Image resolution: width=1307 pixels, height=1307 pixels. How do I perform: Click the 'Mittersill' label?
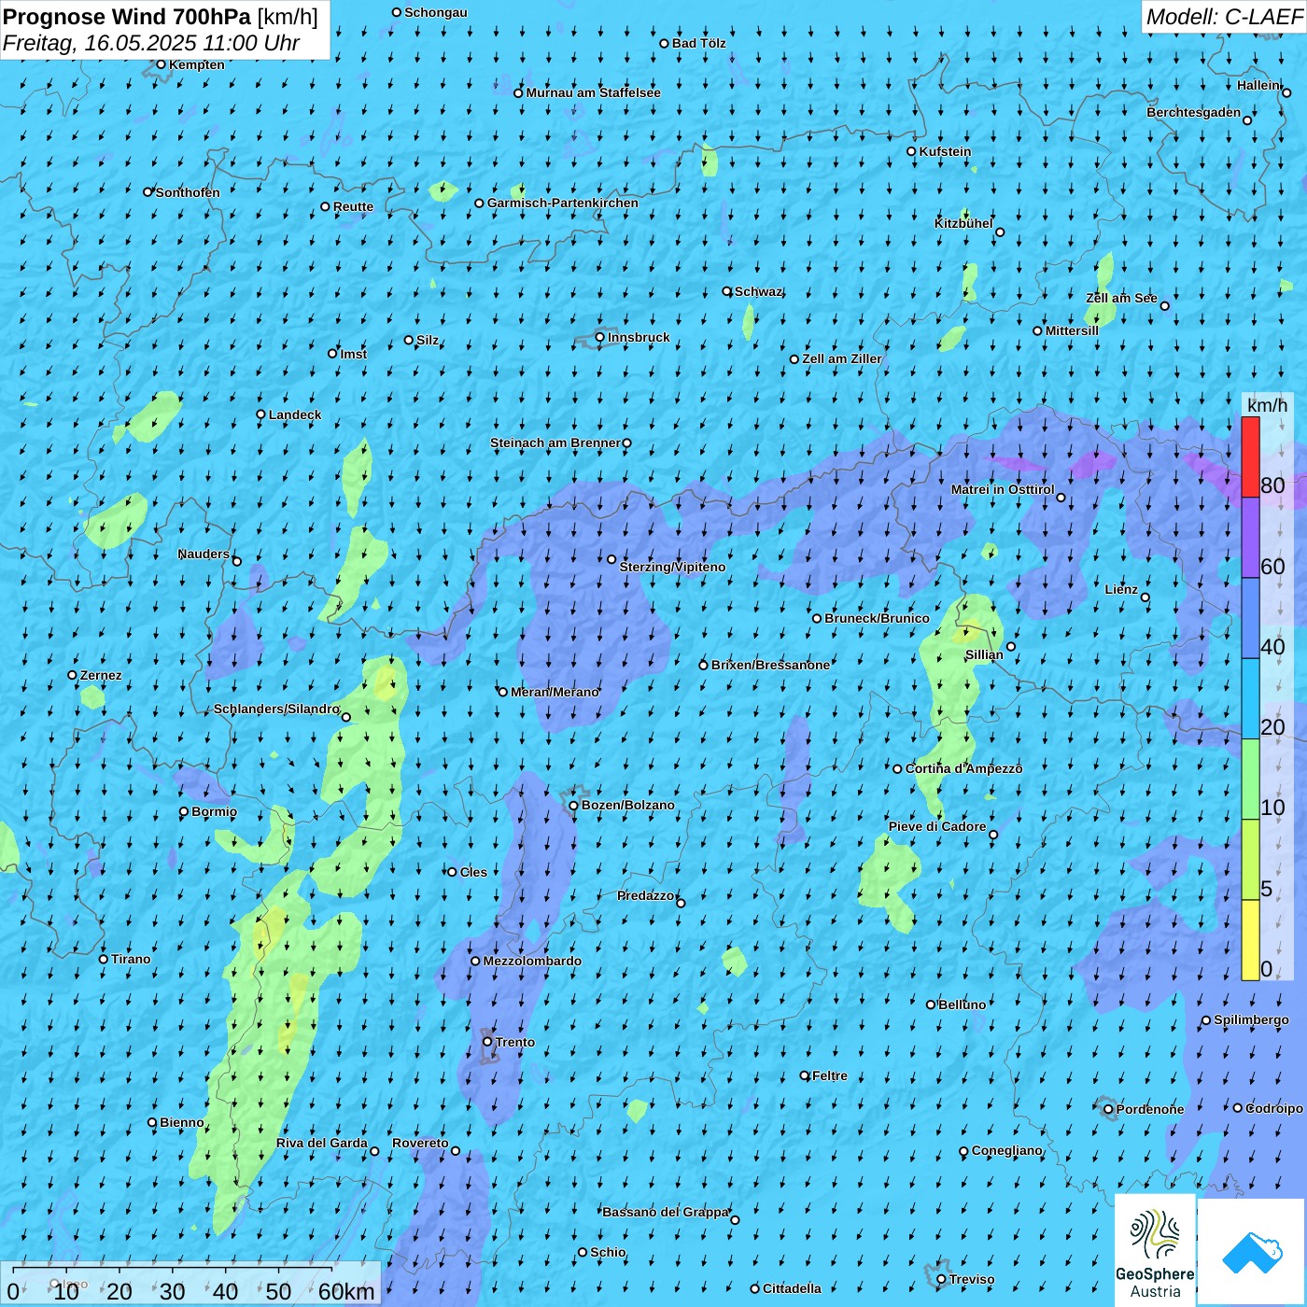1073,330
